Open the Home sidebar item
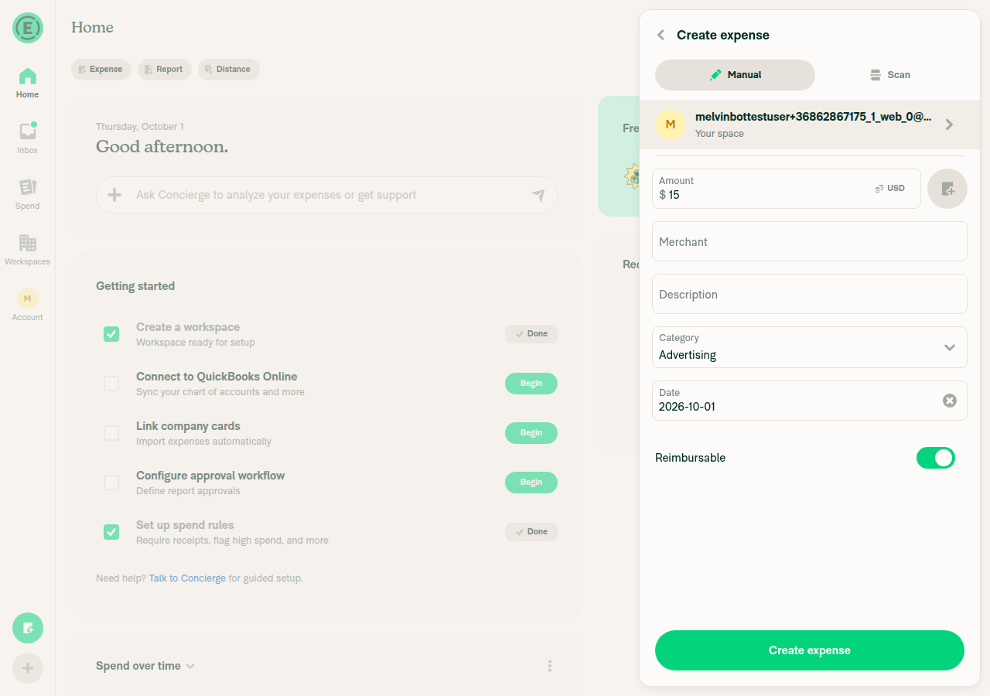 point(28,84)
